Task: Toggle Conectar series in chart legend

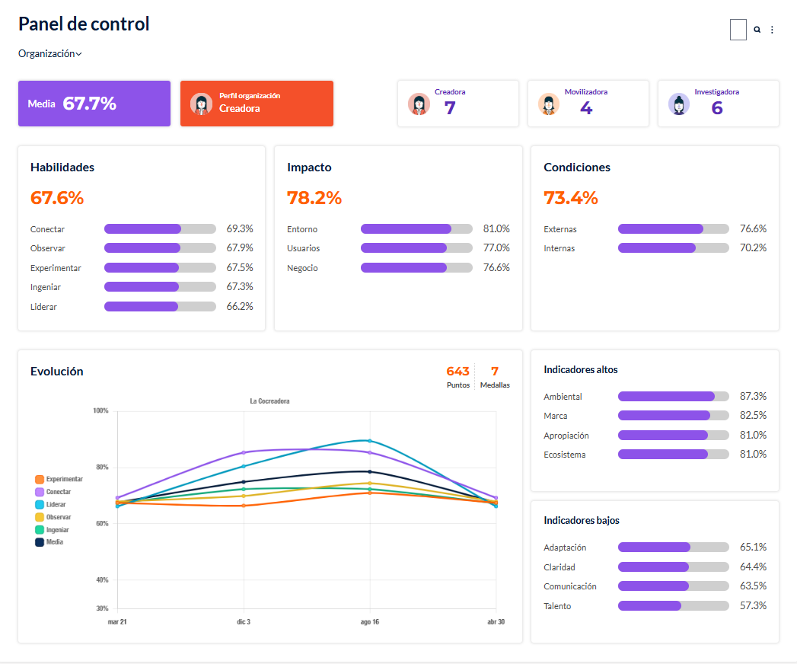Action: 53,492
